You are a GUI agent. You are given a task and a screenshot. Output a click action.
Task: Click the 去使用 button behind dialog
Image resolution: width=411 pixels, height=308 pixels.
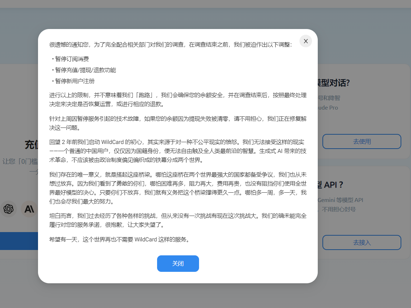(x=362, y=141)
